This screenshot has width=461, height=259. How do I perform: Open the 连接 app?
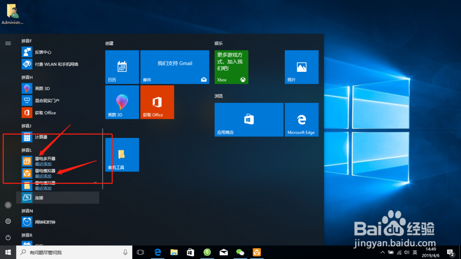pyautogui.click(x=58, y=198)
